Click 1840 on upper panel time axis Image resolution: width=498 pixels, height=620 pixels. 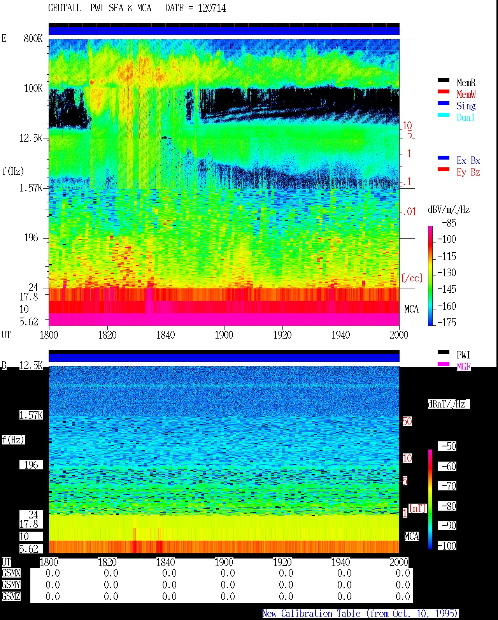pos(165,335)
